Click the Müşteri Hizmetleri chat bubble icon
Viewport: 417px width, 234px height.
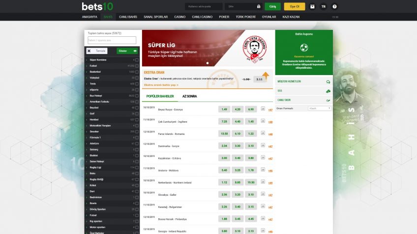(x=328, y=82)
